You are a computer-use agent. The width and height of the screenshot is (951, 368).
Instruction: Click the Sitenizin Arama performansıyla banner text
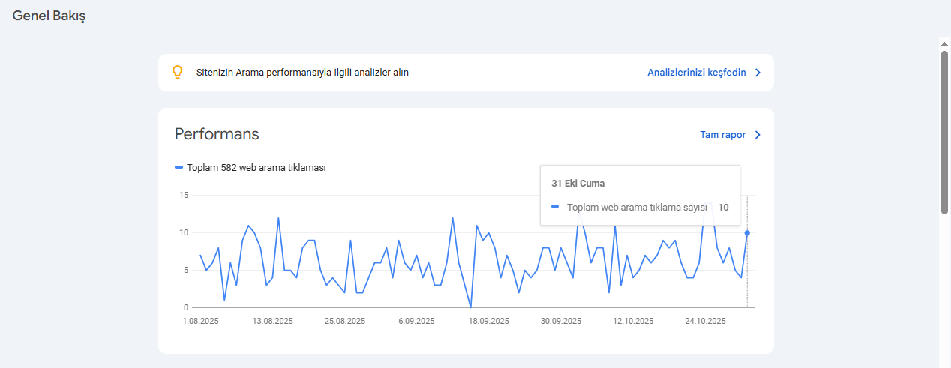pos(302,73)
